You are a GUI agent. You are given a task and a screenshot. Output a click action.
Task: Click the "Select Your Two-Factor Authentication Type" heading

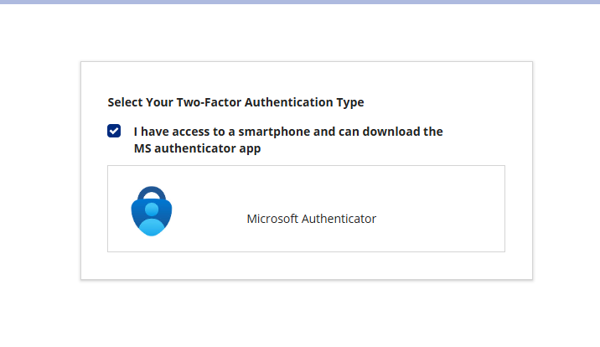[235, 102]
